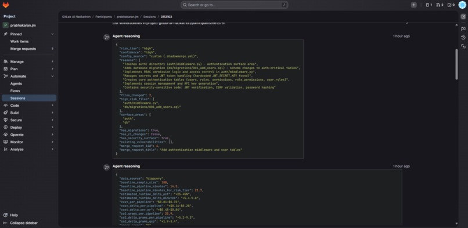Viewport: 468px width, 228px height.
Task: Go to Sessions breadcrumb
Action: 149,17
